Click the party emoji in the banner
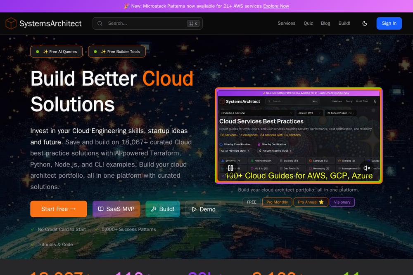Image resolution: width=413 pixels, height=275 pixels. (x=127, y=6)
